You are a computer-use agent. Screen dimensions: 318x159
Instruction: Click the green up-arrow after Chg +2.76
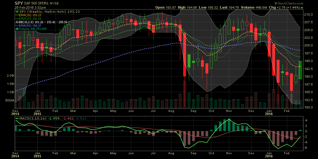(x=302, y=8)
